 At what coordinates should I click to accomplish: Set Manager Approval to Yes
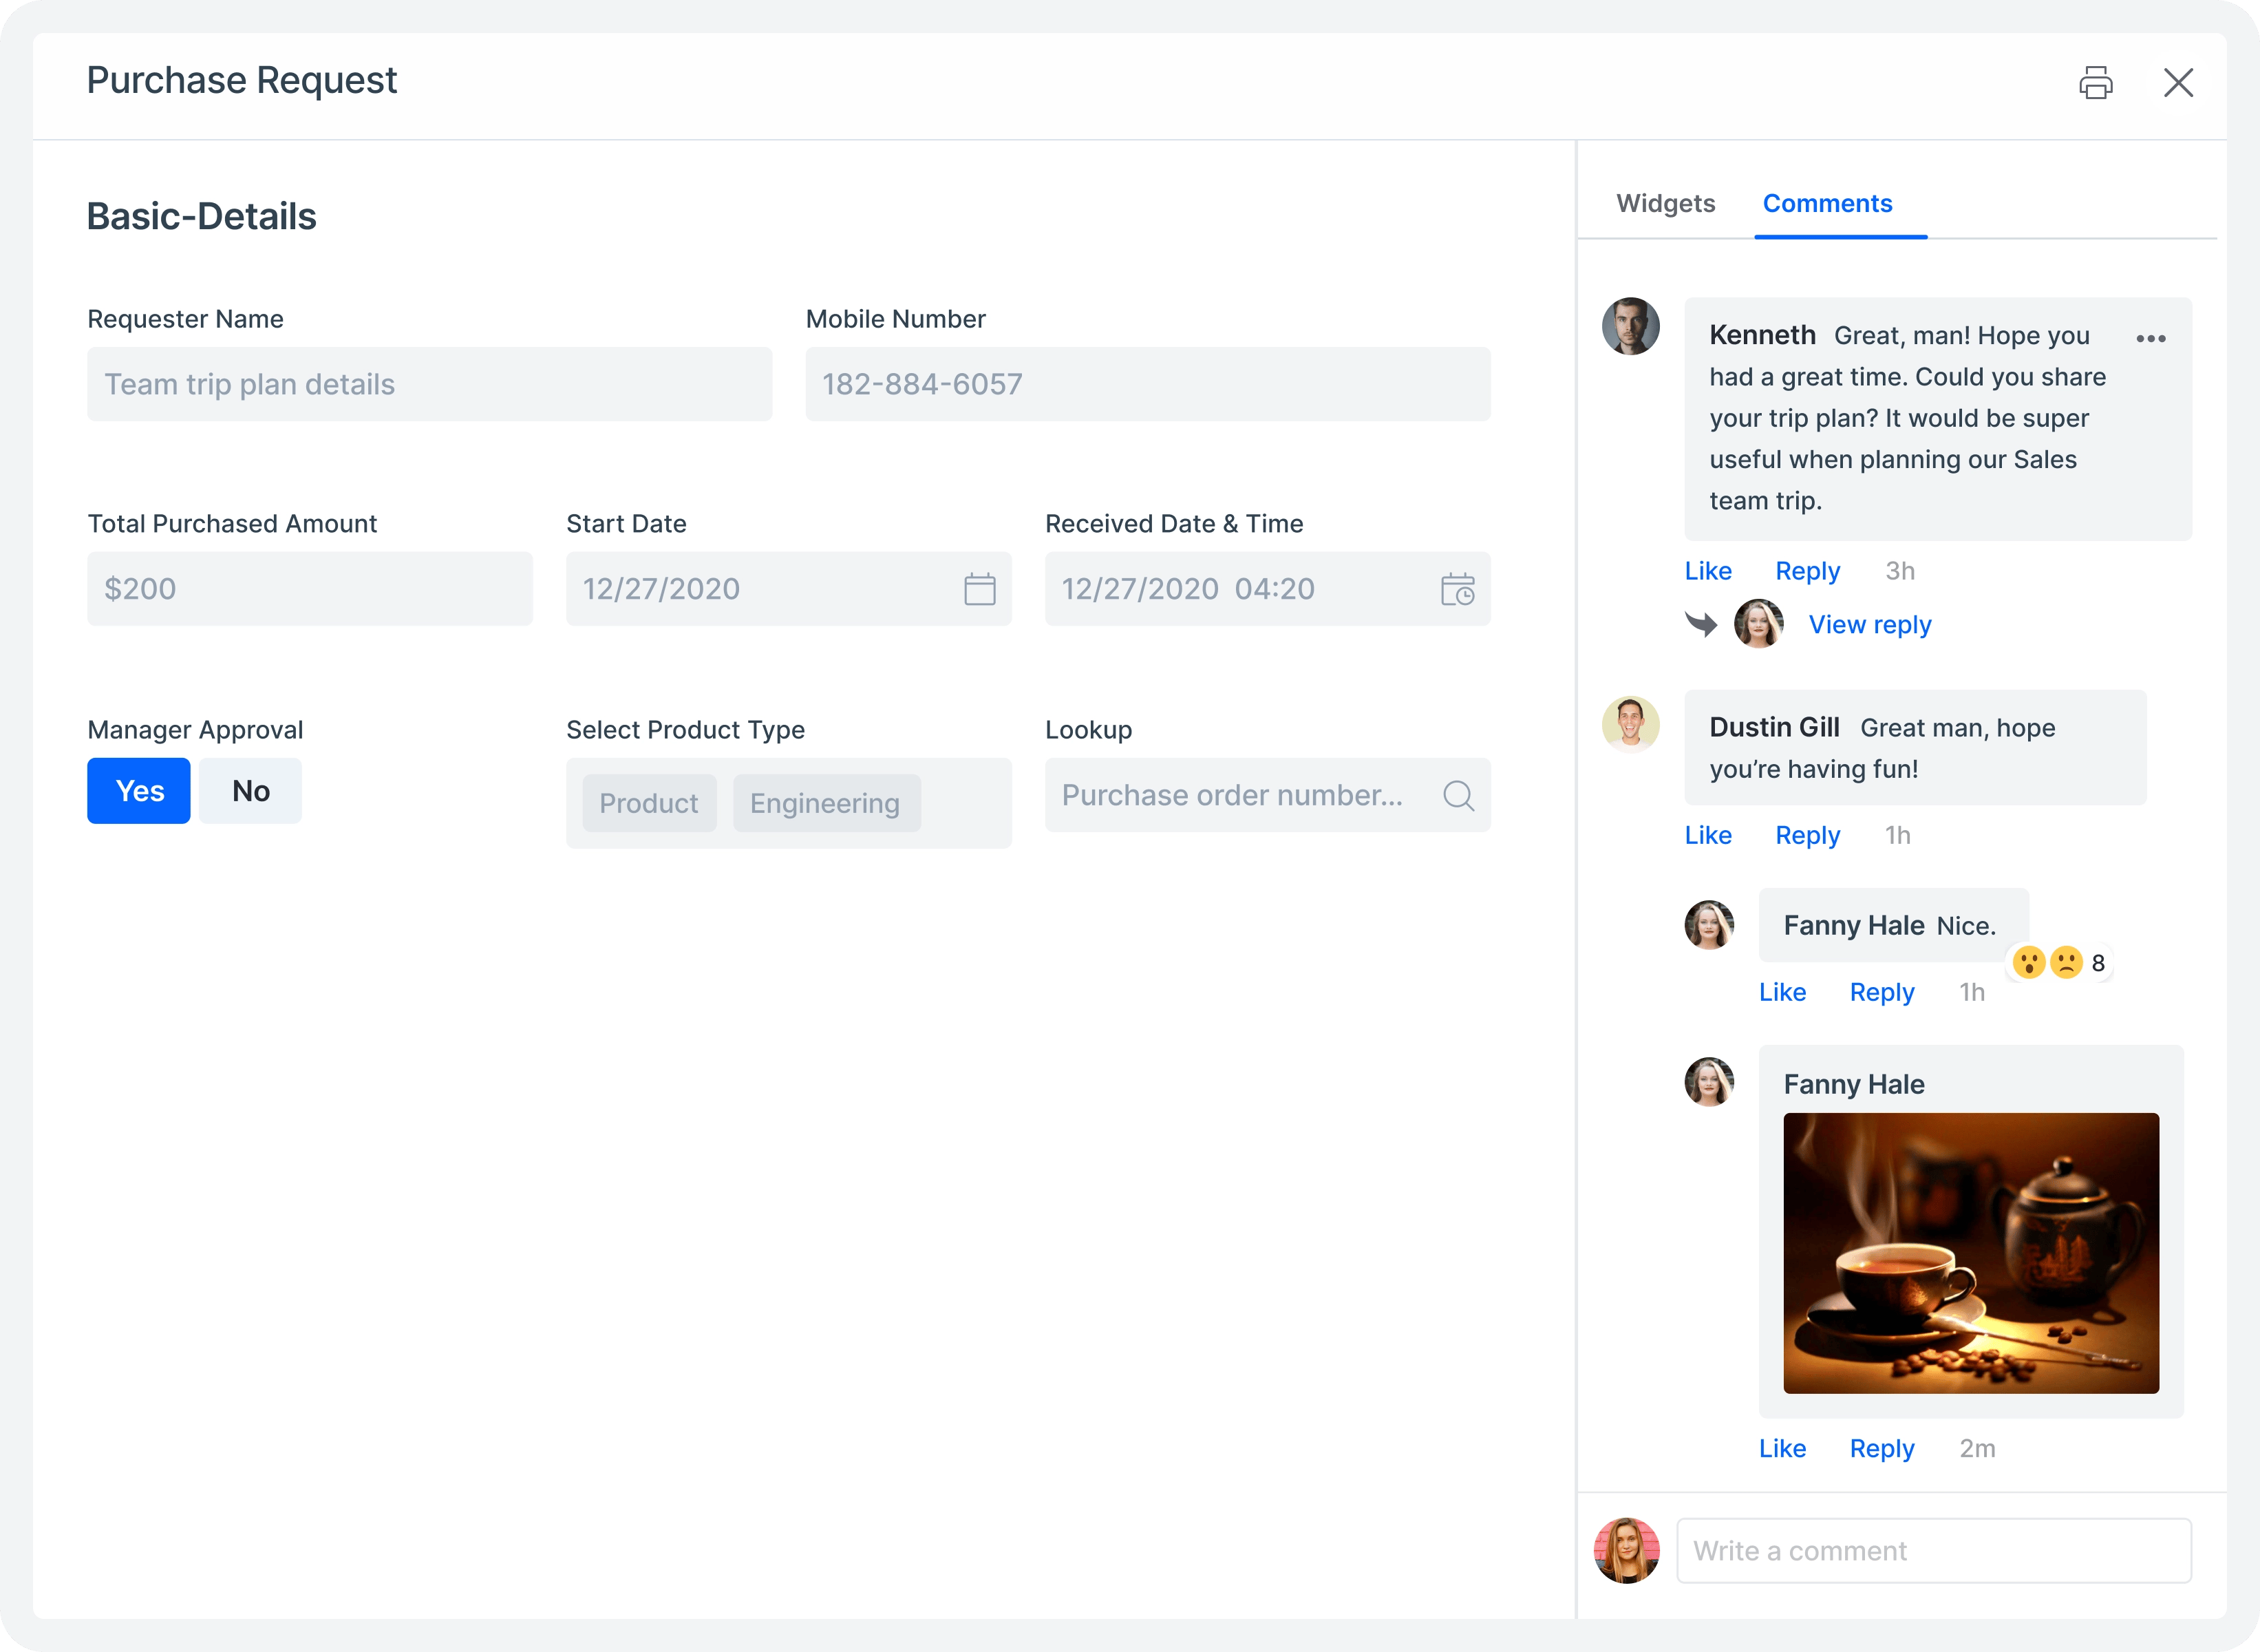(x=139, y=791)
